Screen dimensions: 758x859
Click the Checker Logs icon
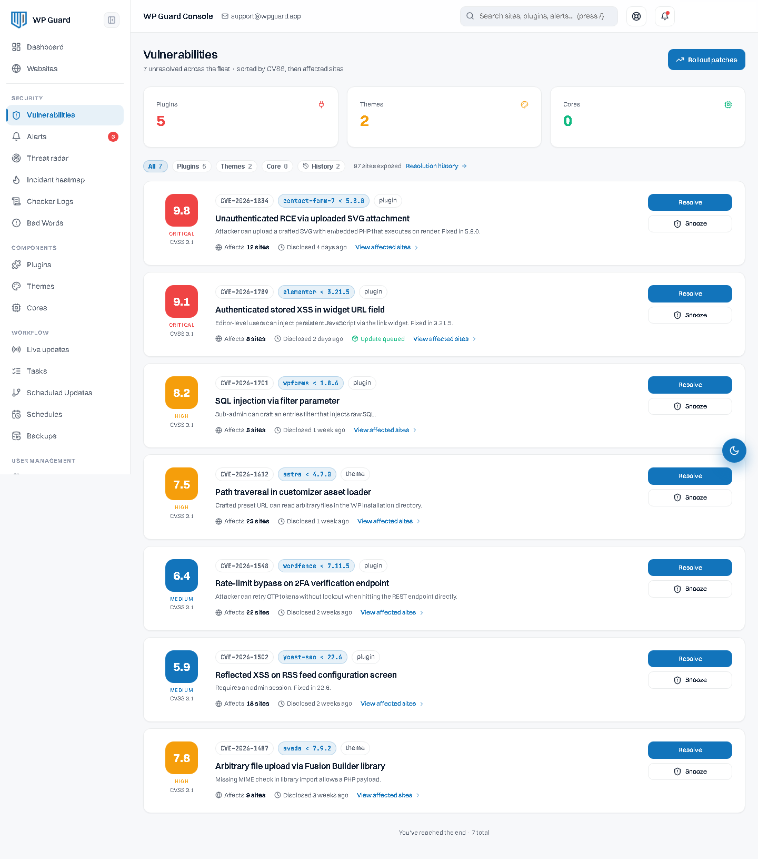pyautogui.click(x=16, y=201)
